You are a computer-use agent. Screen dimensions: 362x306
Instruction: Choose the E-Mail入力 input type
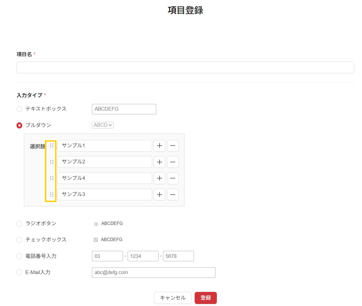pyautogui.click(x=20, y=272)
